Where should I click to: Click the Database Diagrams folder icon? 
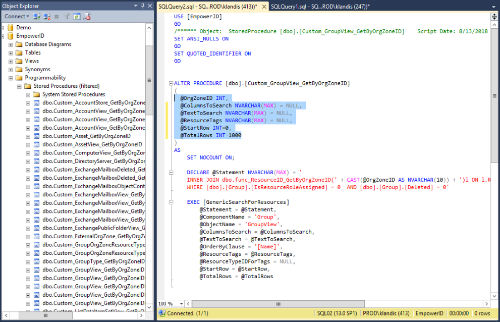point(19,44)
